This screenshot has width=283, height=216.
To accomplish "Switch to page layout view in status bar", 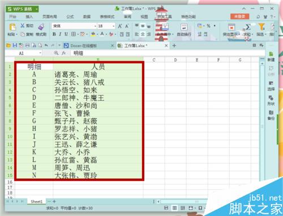I will pyautogui.click(x=183, y=208).
